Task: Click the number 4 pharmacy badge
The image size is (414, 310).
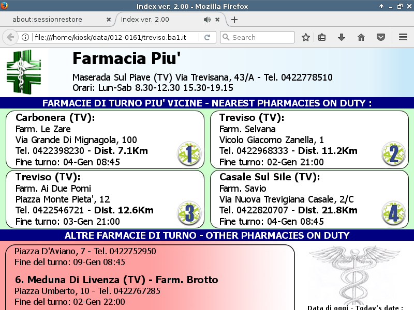Action: click(393, 213)
